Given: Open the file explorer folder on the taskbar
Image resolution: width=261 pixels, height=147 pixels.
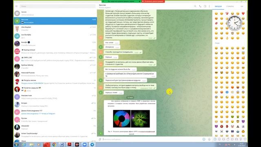Looking at the screenshot, I should [31, 145].
